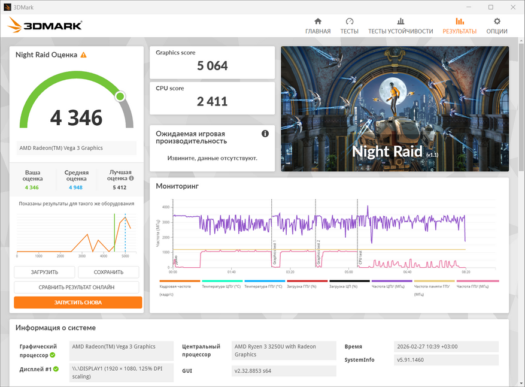The height and width of the screenshot is (387, 525).
Task: Toggle the purple CPU frequency legend
Action: (x=392, y=281)
